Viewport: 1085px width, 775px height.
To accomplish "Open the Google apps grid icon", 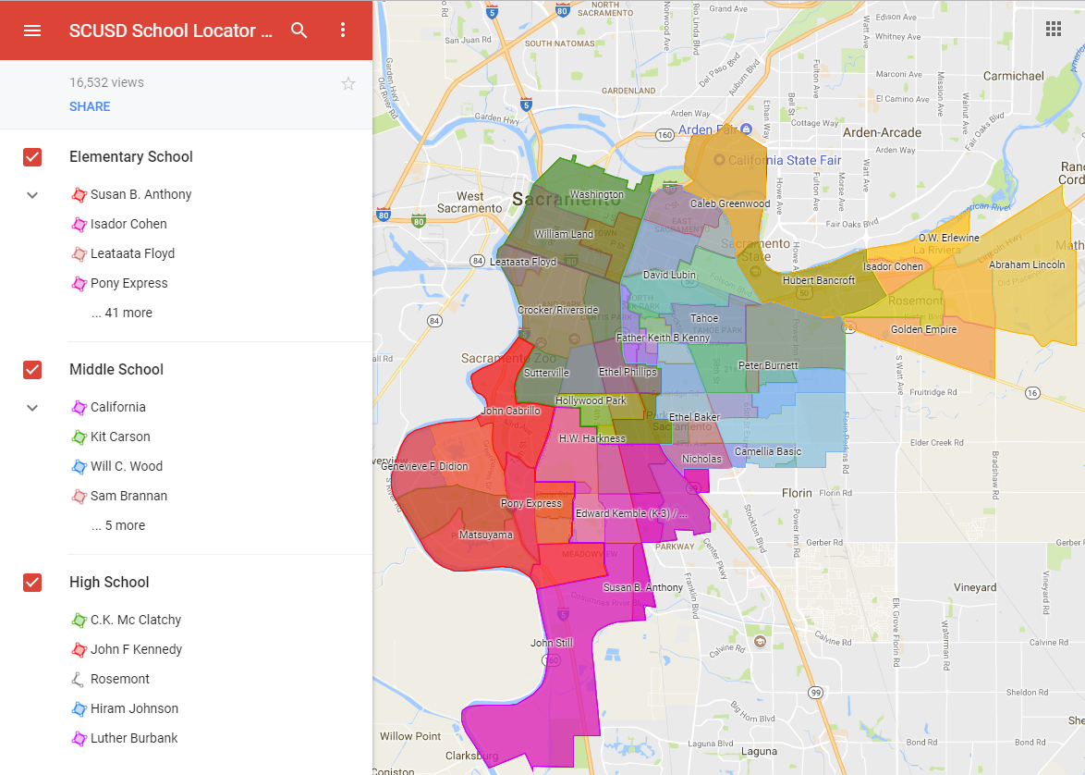I will click(1053, 29).
